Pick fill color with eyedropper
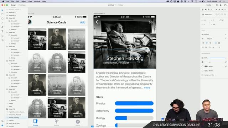The image size is (228, 128). (226, 62)
